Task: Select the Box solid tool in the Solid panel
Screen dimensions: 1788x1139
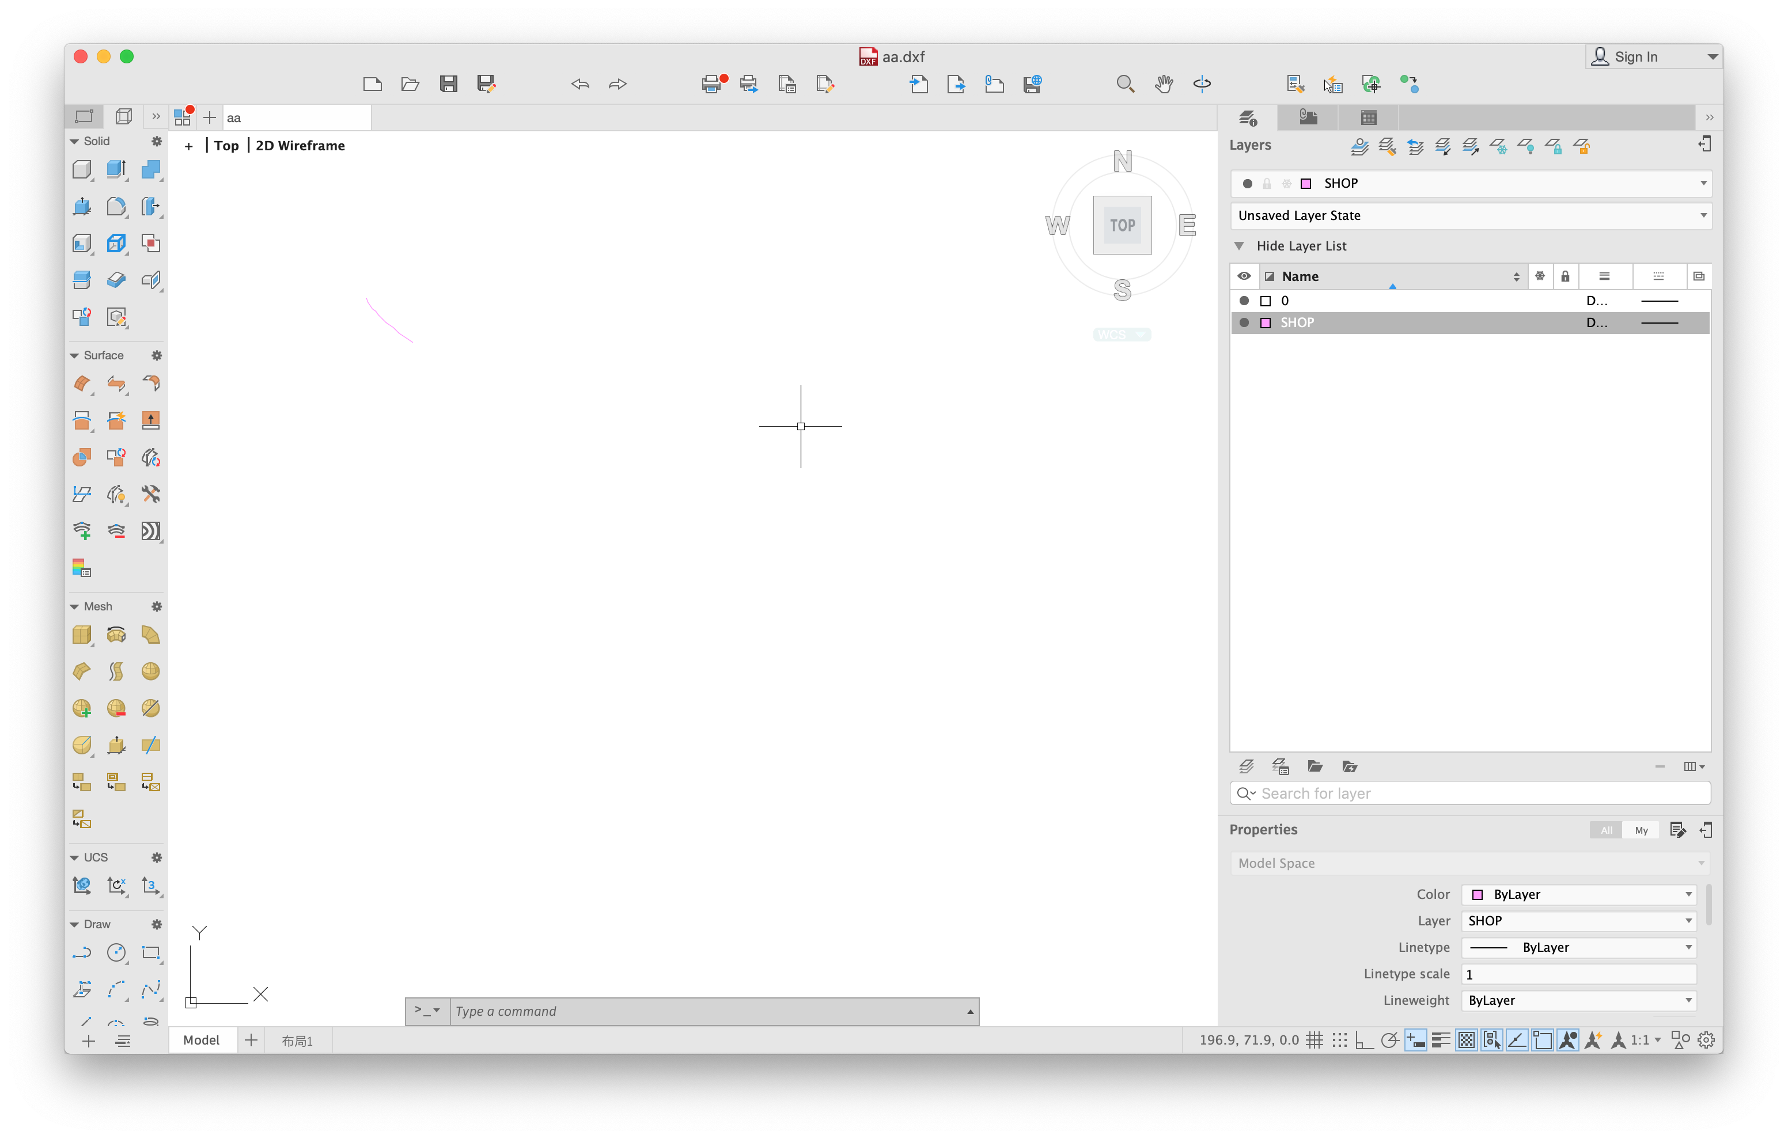Action: (x=82, y=169)
